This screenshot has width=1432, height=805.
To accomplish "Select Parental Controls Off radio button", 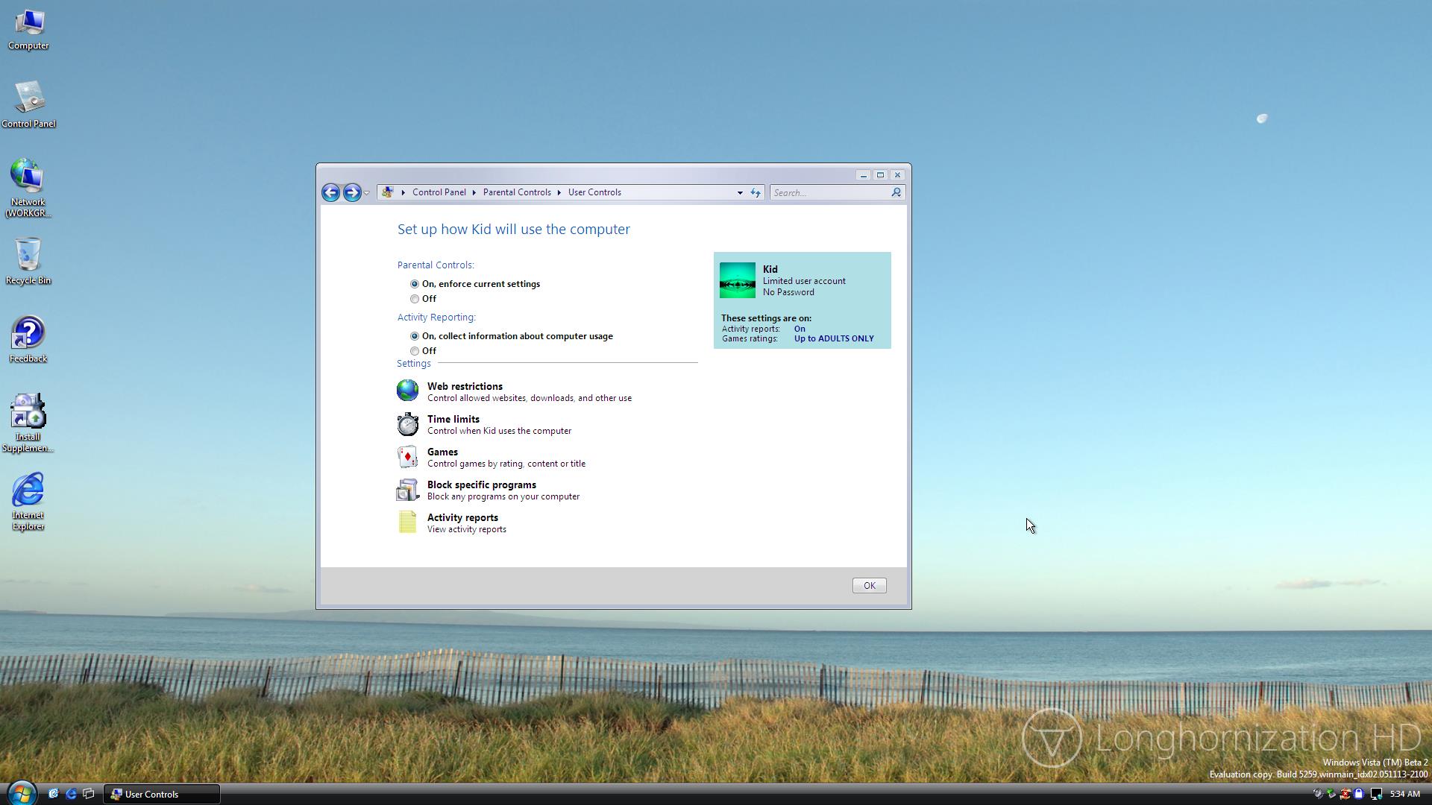I will click(415, 299).
